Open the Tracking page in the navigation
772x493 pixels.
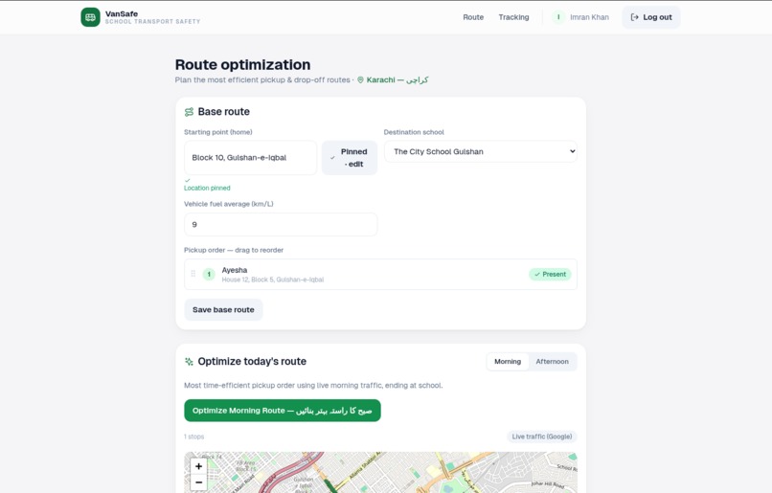(x=513, y=17)
